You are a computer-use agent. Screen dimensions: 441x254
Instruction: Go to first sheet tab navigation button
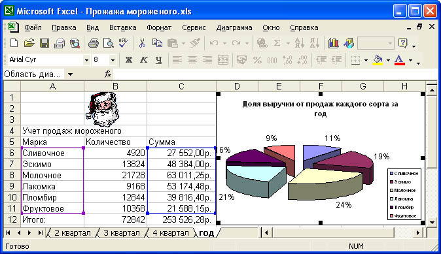[8, 232]
